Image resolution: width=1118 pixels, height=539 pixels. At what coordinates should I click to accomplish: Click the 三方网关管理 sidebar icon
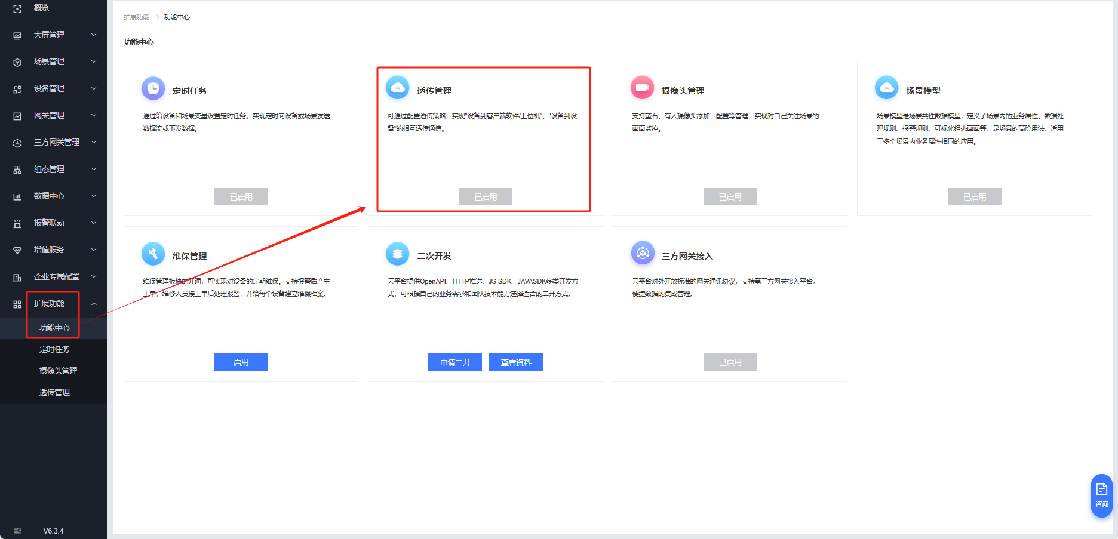[x=17, y=143]
